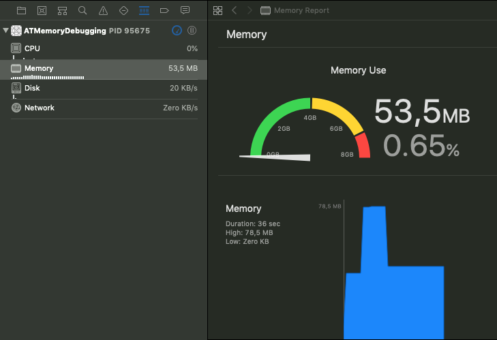
Task: Select the Network gauge row
Action: [102, 108]
